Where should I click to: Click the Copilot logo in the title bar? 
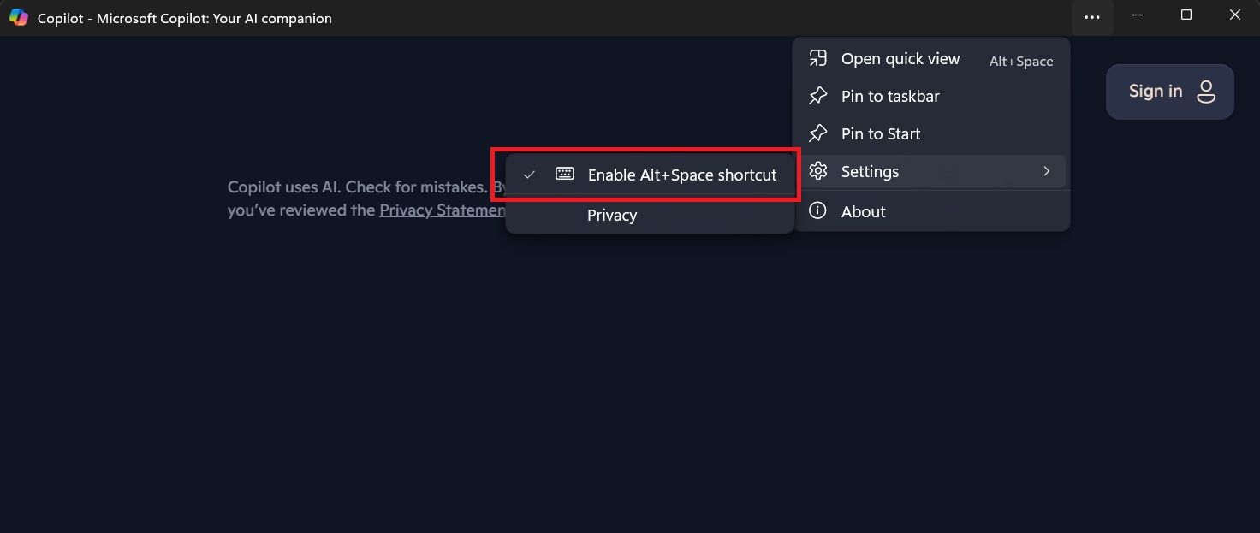19,17
